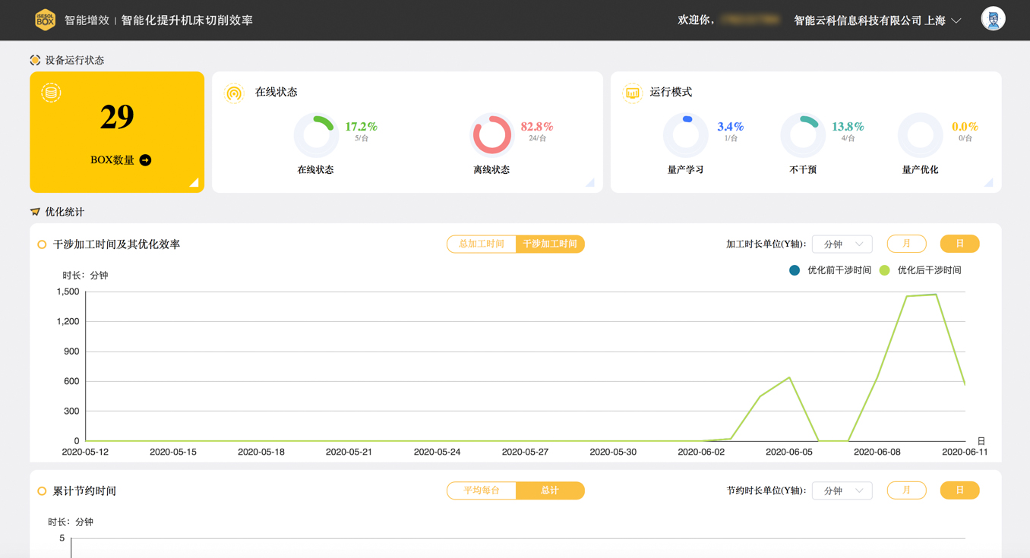
Task: Click the 优化统计 section icon
Action: pos(35,212)
